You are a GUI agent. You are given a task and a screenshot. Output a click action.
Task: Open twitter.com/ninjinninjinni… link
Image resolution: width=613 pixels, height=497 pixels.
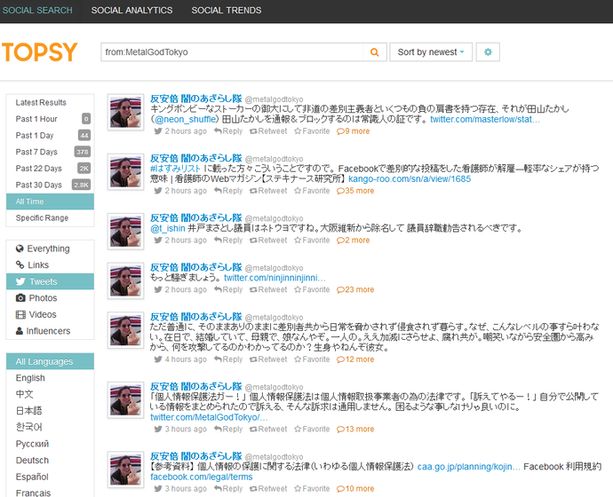(x=275, y=278)
